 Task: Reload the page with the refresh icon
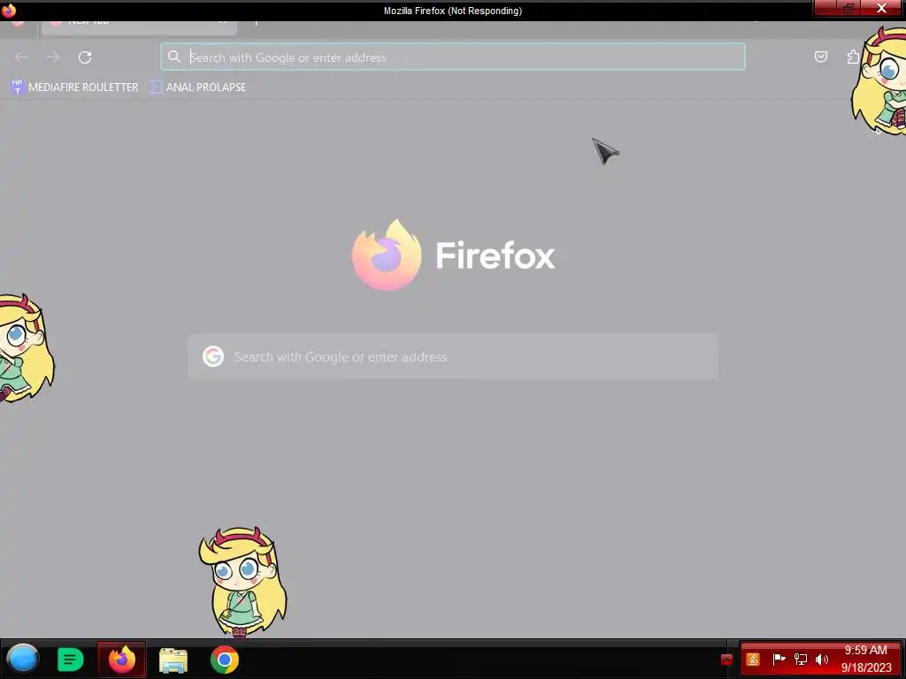85,57
